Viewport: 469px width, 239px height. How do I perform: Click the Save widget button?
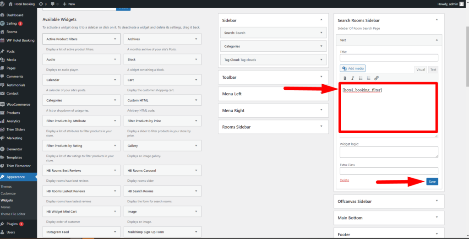click(x=432, y=182)
